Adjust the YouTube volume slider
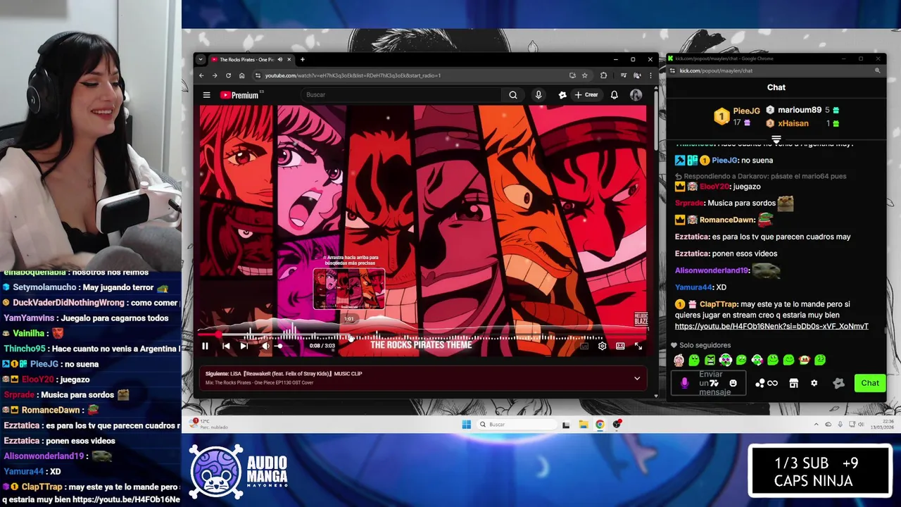Screen dimensions: 901x507 285,346
